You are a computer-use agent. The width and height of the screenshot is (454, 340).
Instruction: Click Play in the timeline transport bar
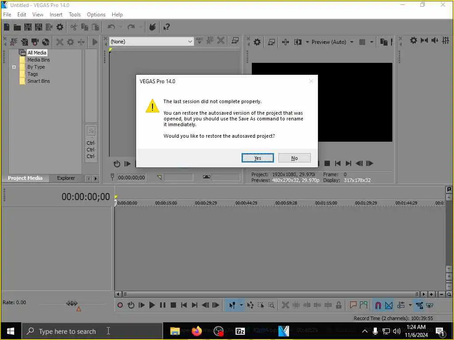pos(152,305)
